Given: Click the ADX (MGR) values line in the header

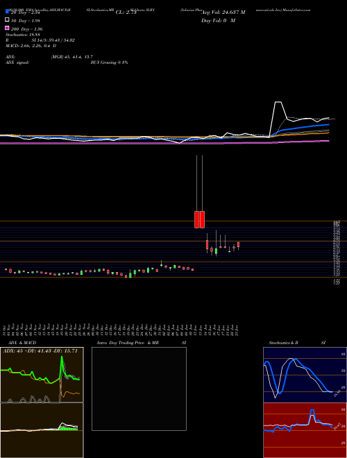Looking at the screenshot, I should point(49,57).
